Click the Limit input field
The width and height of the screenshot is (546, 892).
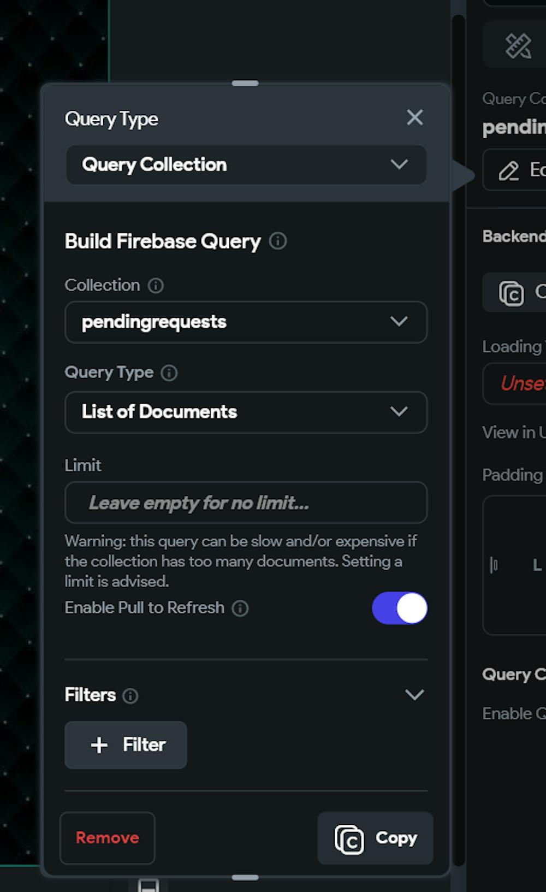click(246, 503)
